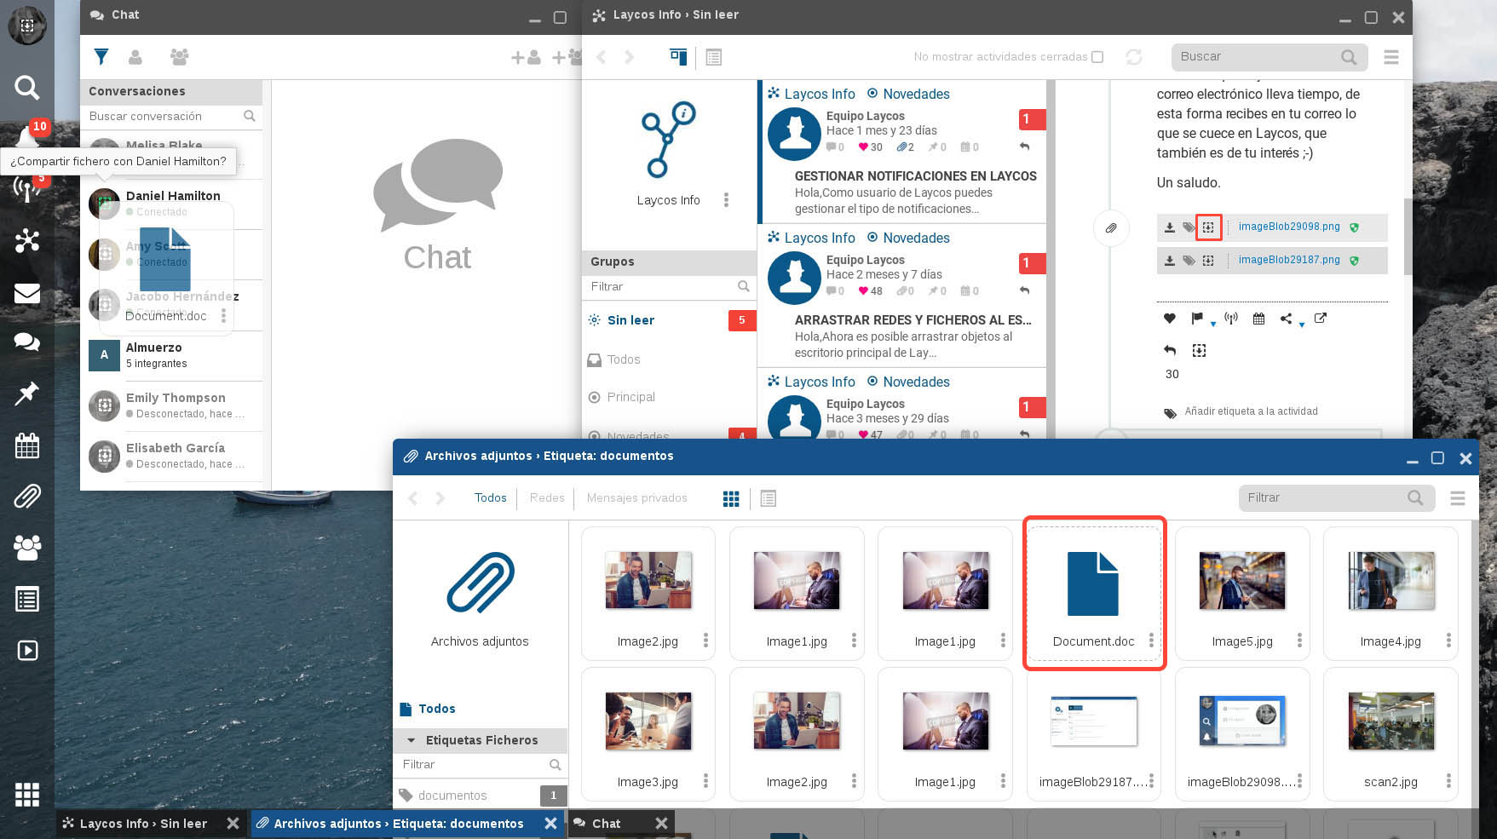Open the apps grid launcher in left sidebar
Screen dimensions: 1497x839
pos(26,794)
